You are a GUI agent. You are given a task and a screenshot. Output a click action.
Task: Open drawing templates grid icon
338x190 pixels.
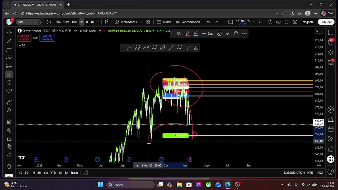pyautogui.click(x=179, y=34)
